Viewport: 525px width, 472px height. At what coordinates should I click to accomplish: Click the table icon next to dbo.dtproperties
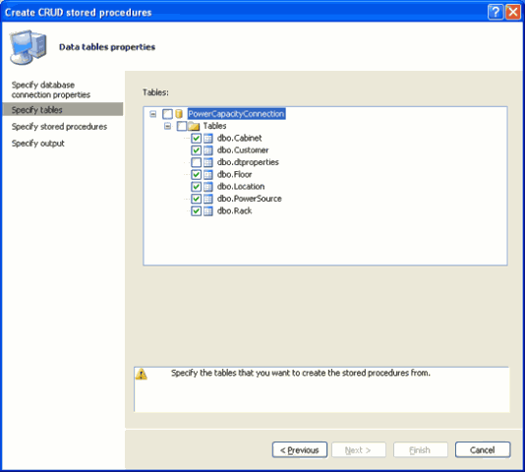tap(208, 162)
